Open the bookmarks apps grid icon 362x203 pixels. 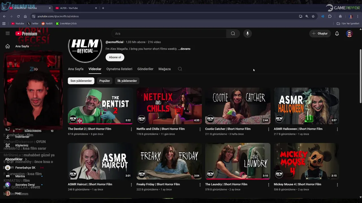4,23
